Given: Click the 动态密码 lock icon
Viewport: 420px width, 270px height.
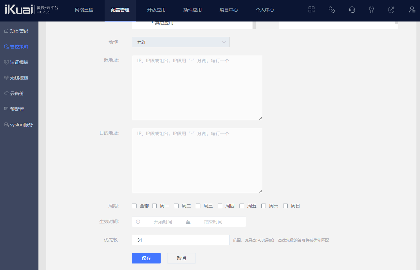Looking at the screenshot, I should [x=6, y=31].
